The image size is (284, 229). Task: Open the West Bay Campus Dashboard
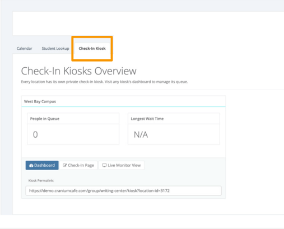tap(42, 165)
